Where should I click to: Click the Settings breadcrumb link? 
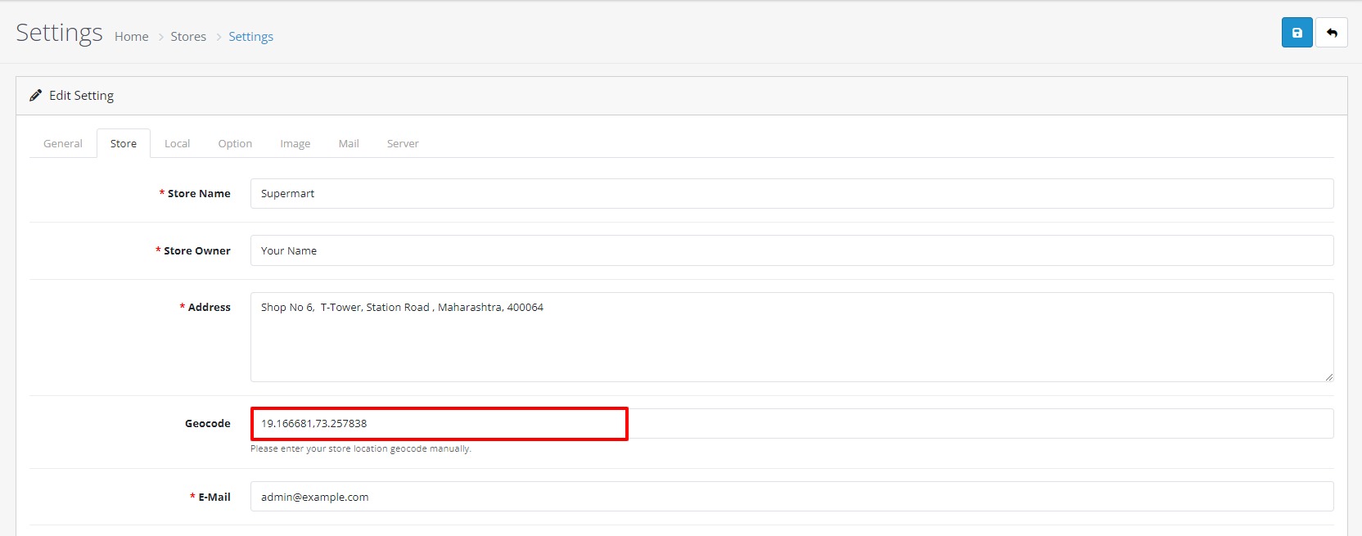coord(250,37)
